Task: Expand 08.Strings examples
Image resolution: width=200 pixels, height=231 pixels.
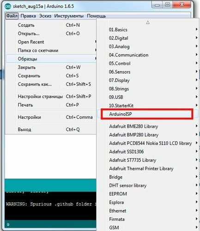Action: click(x=148, y=89)
